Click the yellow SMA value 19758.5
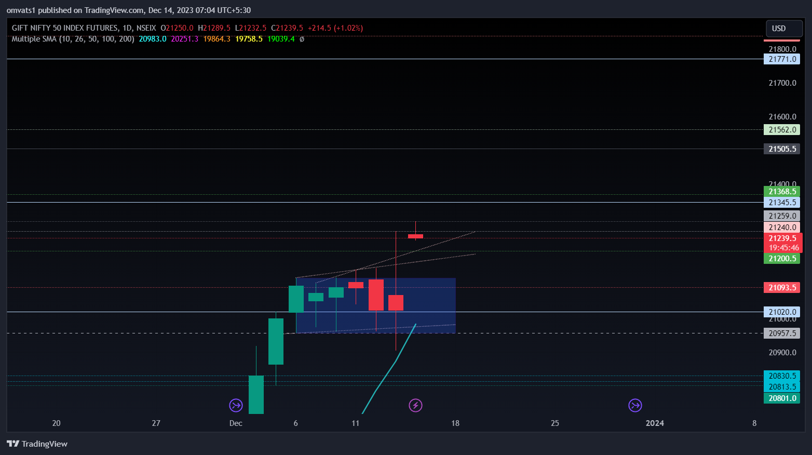 click(249, 39)
